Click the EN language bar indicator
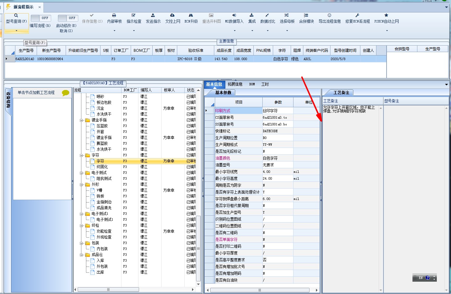Screen dimensions: 451x294 click(420, 278)
